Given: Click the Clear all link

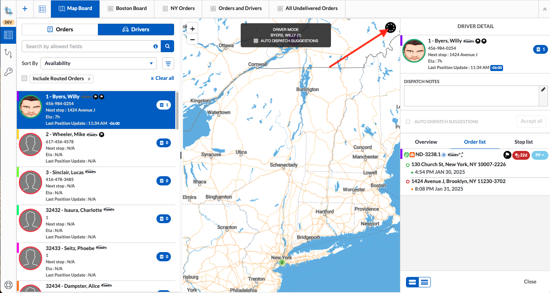Looking at the screenshot, I should coord(162,78).
